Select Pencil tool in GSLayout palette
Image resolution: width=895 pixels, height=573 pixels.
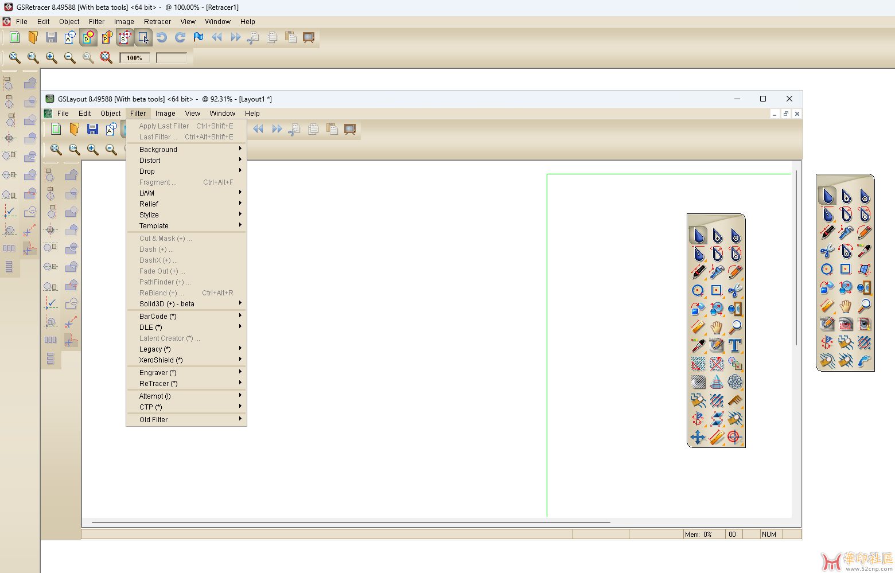click(x=735, y=271)
